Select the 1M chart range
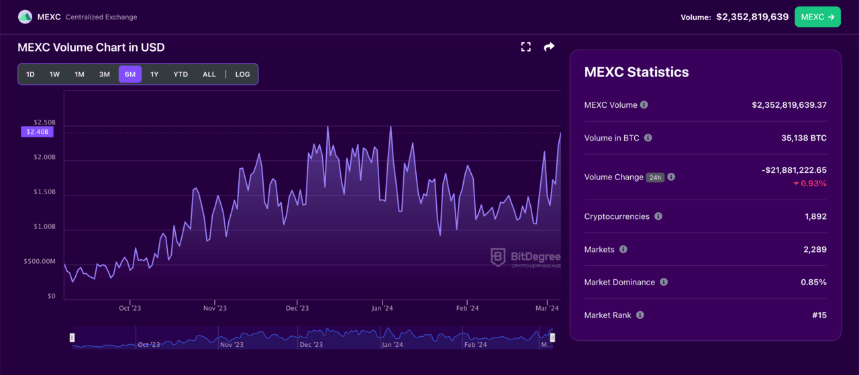 coord(80,74)
